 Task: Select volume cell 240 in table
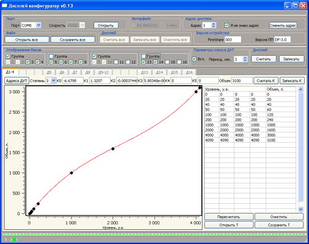click(x=281, y=120)
